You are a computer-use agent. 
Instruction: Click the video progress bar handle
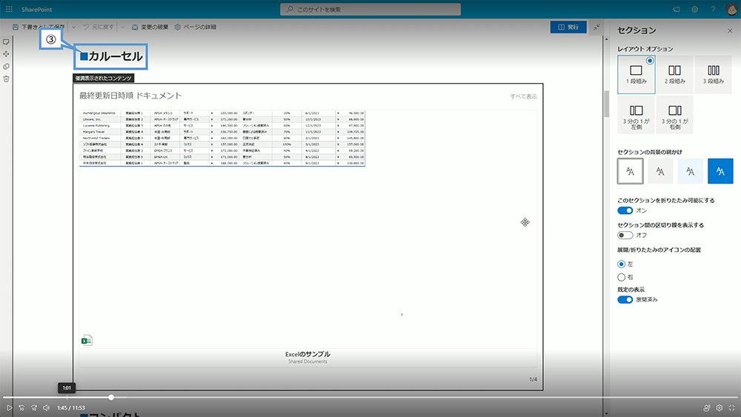coord(111,398)
